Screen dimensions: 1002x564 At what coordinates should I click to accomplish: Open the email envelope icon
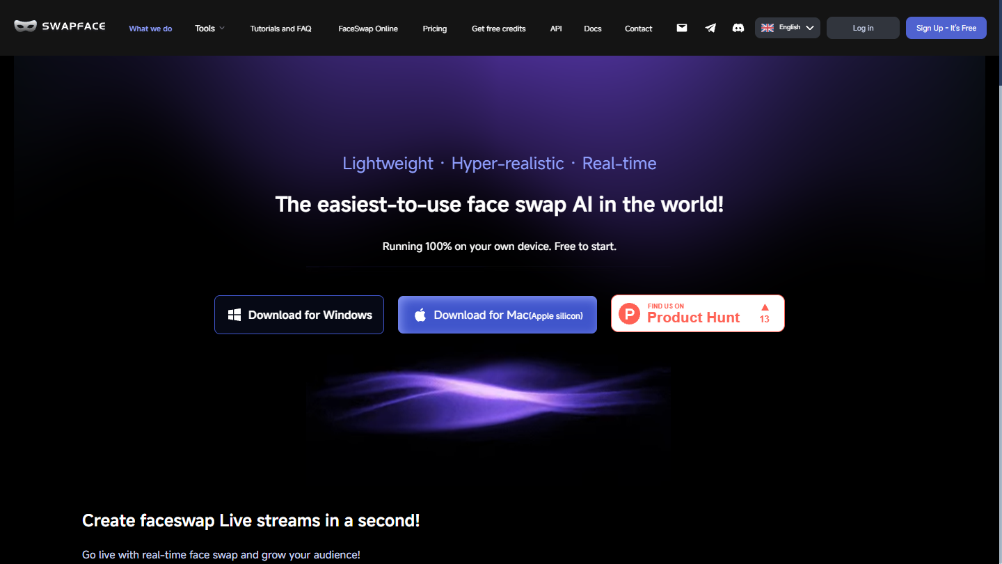click(682, 28)
